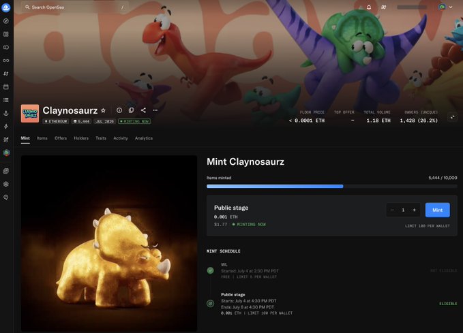Click the mint quantity field

point(403,210)
